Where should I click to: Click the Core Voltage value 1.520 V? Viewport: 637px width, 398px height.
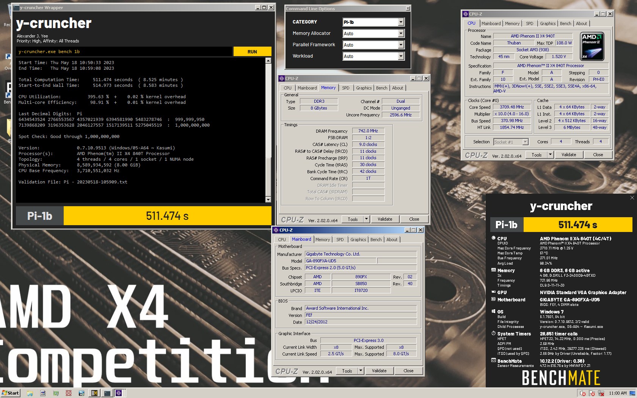point(559,56)
